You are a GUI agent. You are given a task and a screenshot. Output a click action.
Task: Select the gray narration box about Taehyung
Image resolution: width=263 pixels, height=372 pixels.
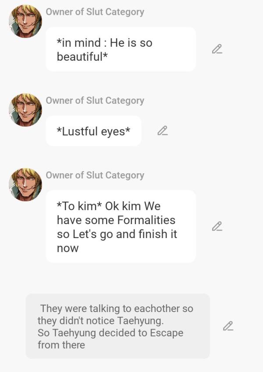click(117, 326)
